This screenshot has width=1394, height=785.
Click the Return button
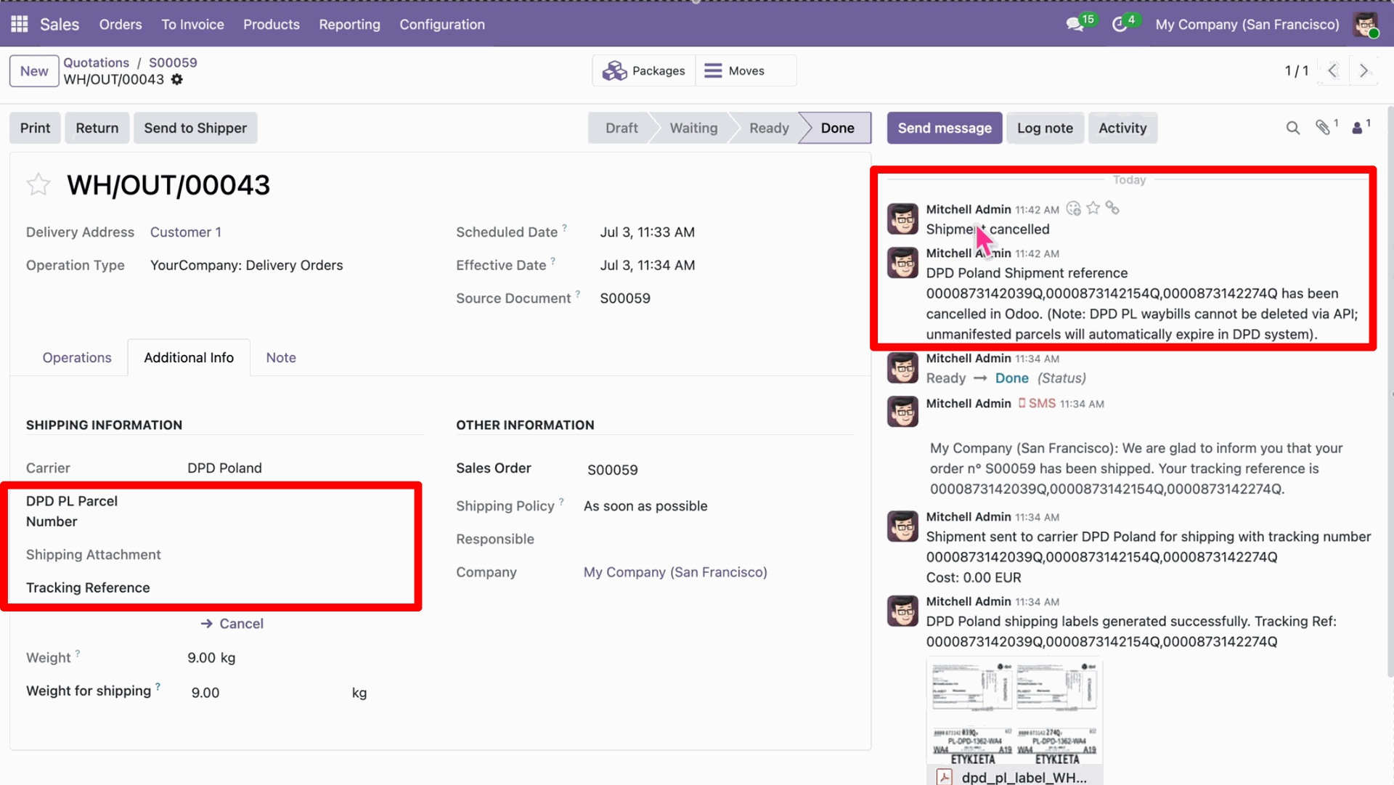tap(97, 128)
